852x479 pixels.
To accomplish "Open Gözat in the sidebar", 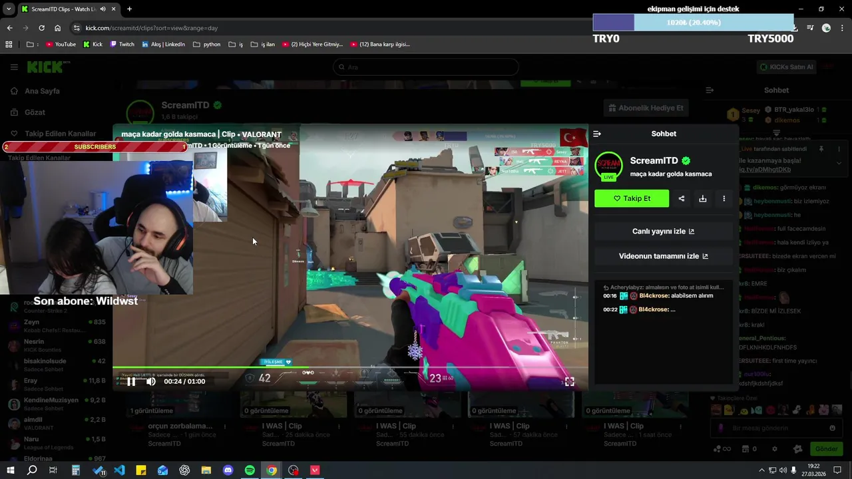I will coord(35,112).
